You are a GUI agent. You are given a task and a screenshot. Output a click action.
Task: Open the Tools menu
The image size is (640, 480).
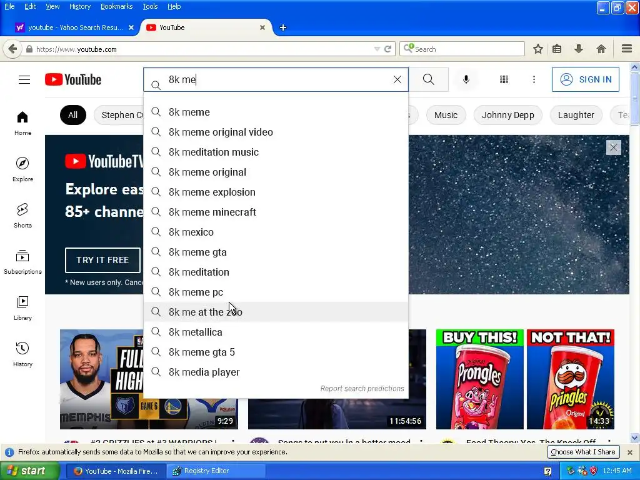150,6
